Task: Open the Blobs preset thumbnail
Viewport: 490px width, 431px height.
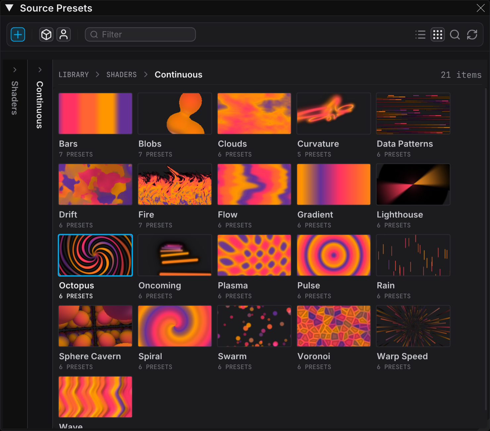Action: coord(175,114)
